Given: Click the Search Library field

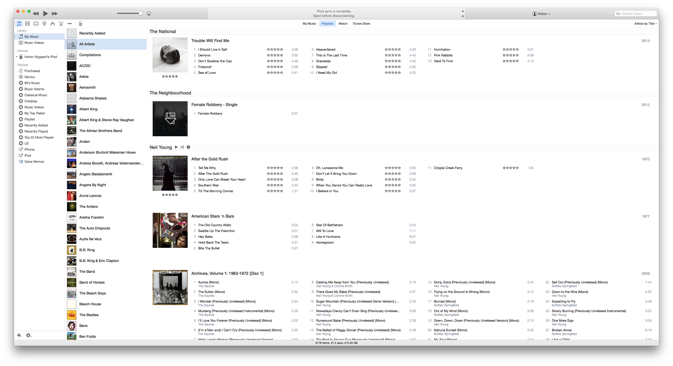Looking at the screenshot, I should [x=636, y=14].
